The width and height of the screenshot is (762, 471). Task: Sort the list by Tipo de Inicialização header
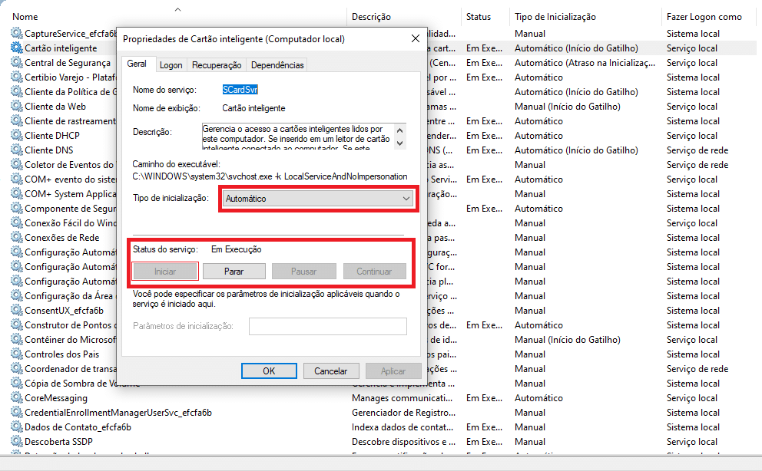pyautogui.click(x=555, y=16)
